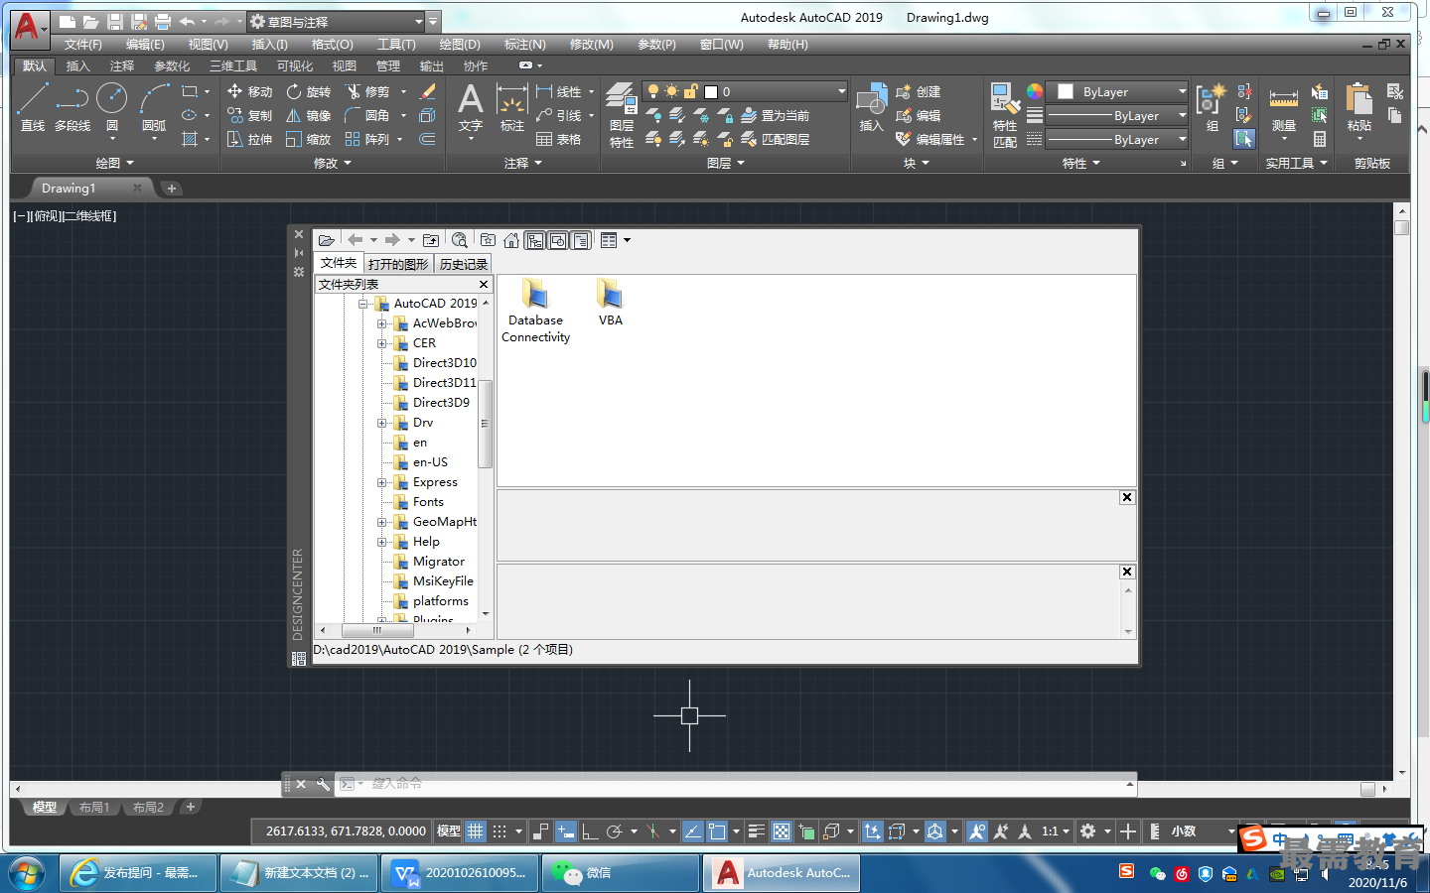The width and height of the screenshot is (1430, 893).
Task: Toggle Description pane in DesignCenter toolbar
Action: click(581, 240)
